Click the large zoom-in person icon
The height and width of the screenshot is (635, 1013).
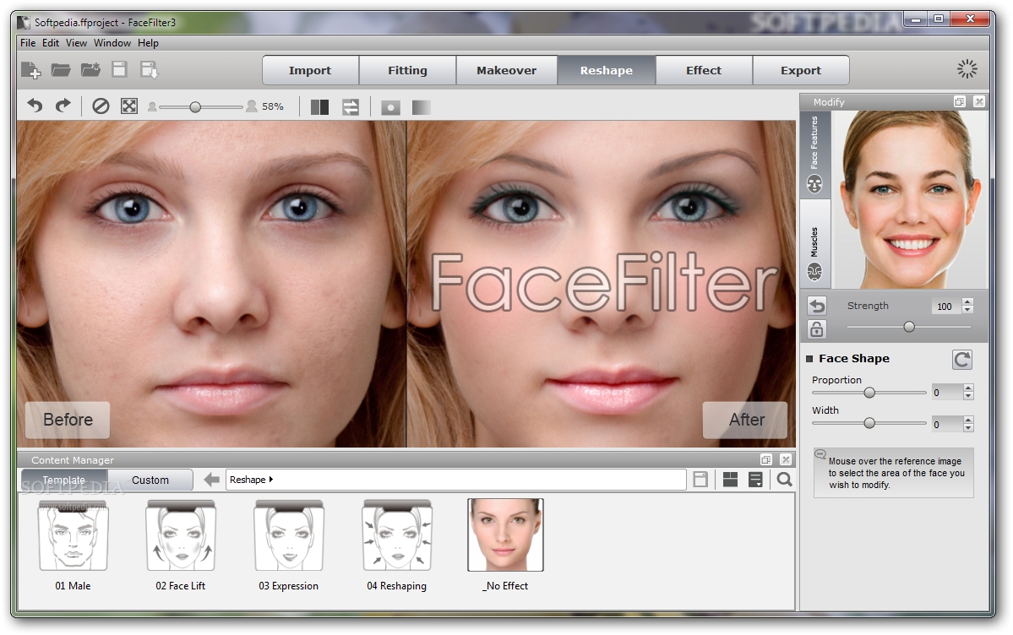(x=252, y=106)
